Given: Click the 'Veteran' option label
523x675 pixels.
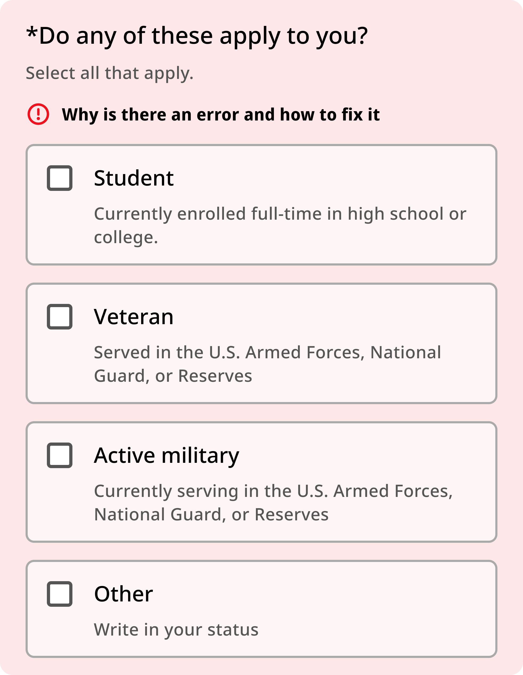Looking at the screenshot, I should [x=133, y=317].
